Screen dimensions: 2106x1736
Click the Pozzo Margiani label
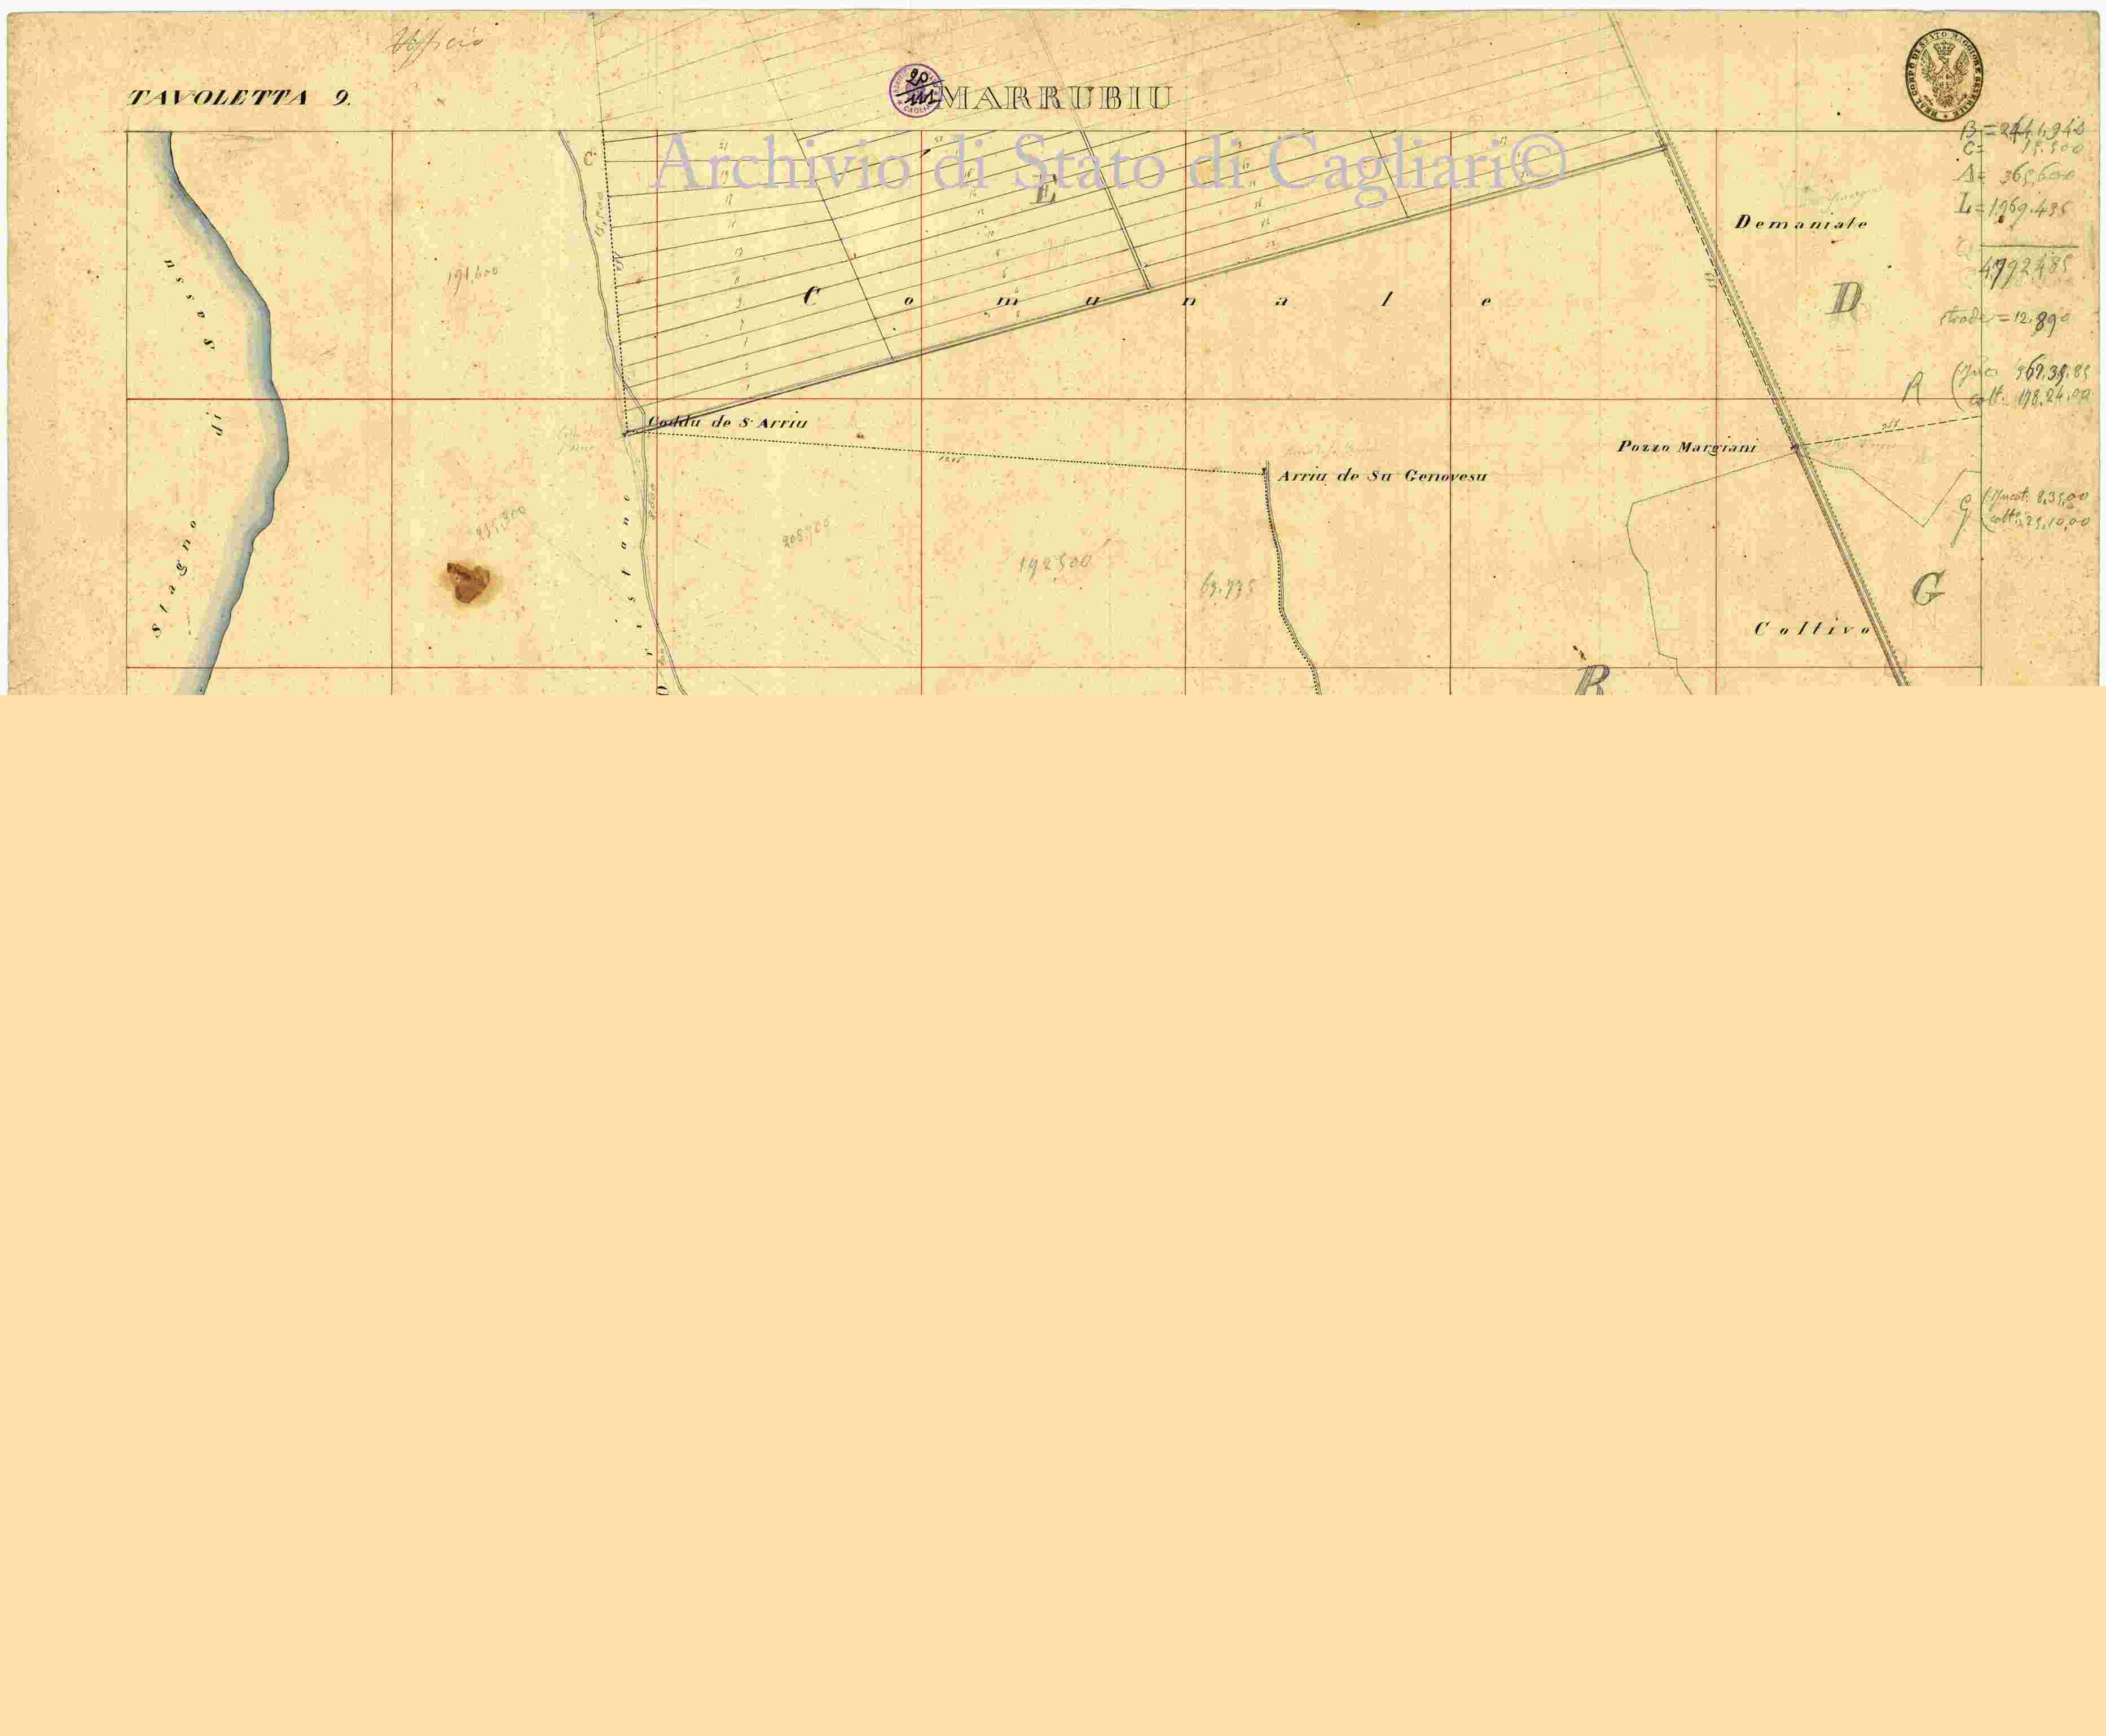pos(1687,447)
